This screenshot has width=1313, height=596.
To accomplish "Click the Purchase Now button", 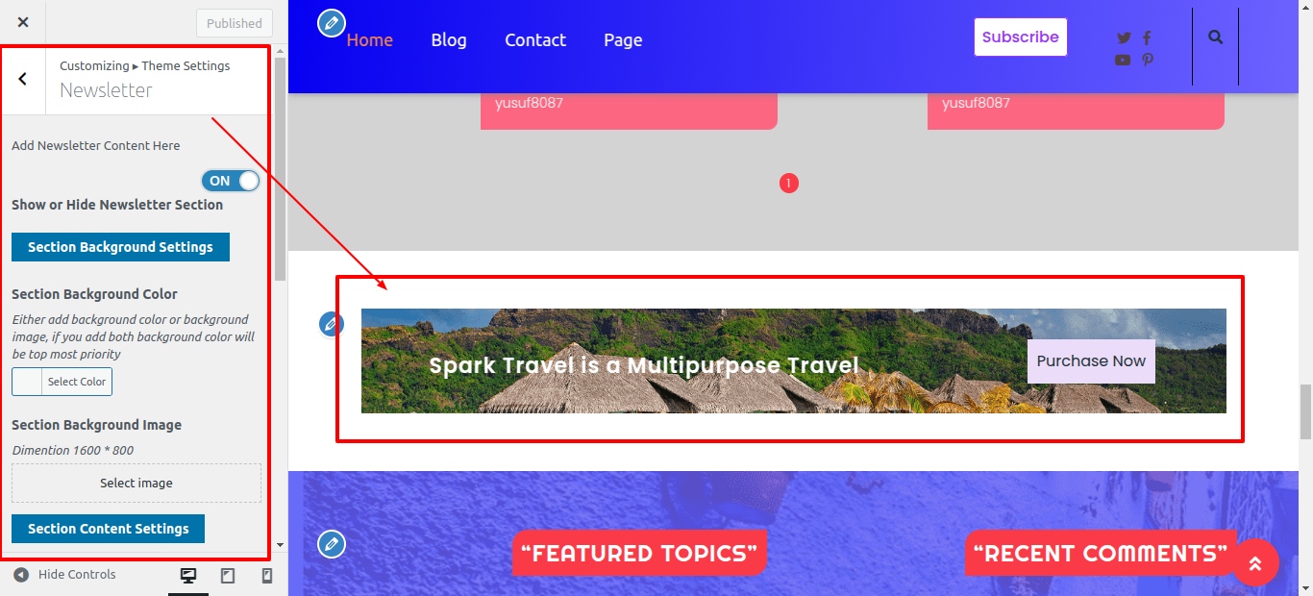I will pos(1091,361).
